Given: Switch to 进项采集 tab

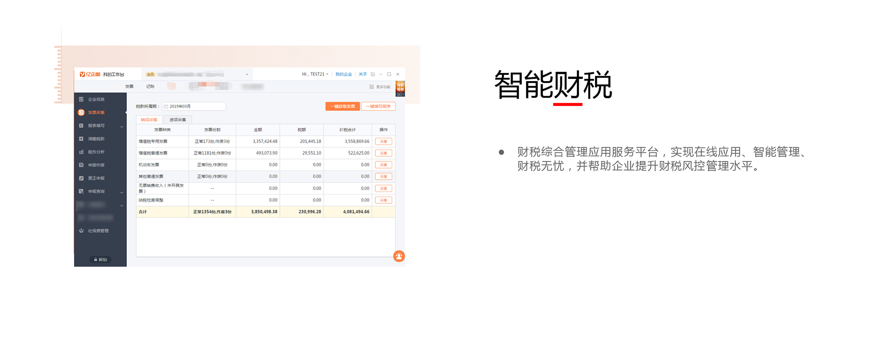Looking at the screenshot, I should (x=178, y=120).
